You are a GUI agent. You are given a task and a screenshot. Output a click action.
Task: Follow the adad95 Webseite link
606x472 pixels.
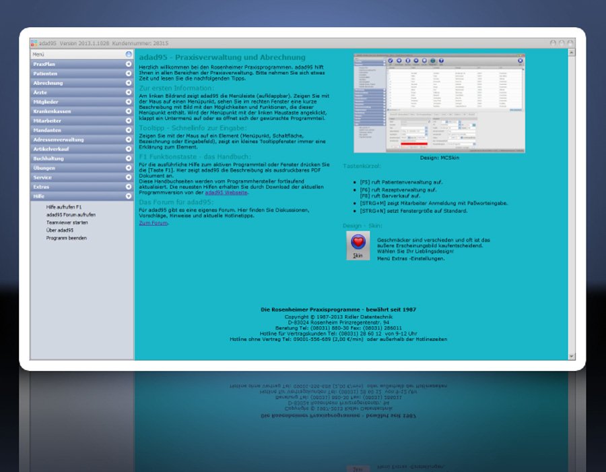226,192
